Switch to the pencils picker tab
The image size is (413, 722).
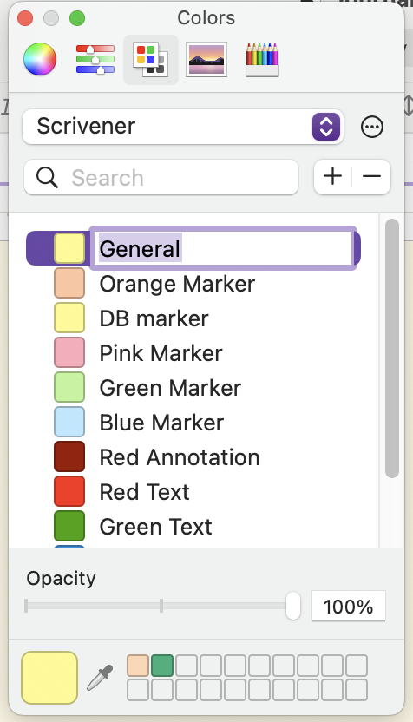[x=262, y=59]
